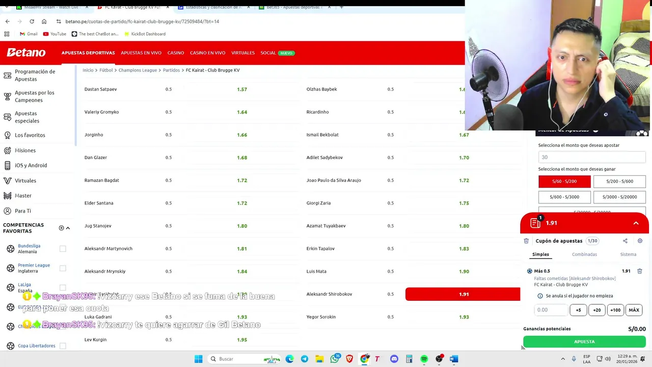Set the stake with MÁX
The height and width of the screenshot is (367, 652).
pos(634,310)
